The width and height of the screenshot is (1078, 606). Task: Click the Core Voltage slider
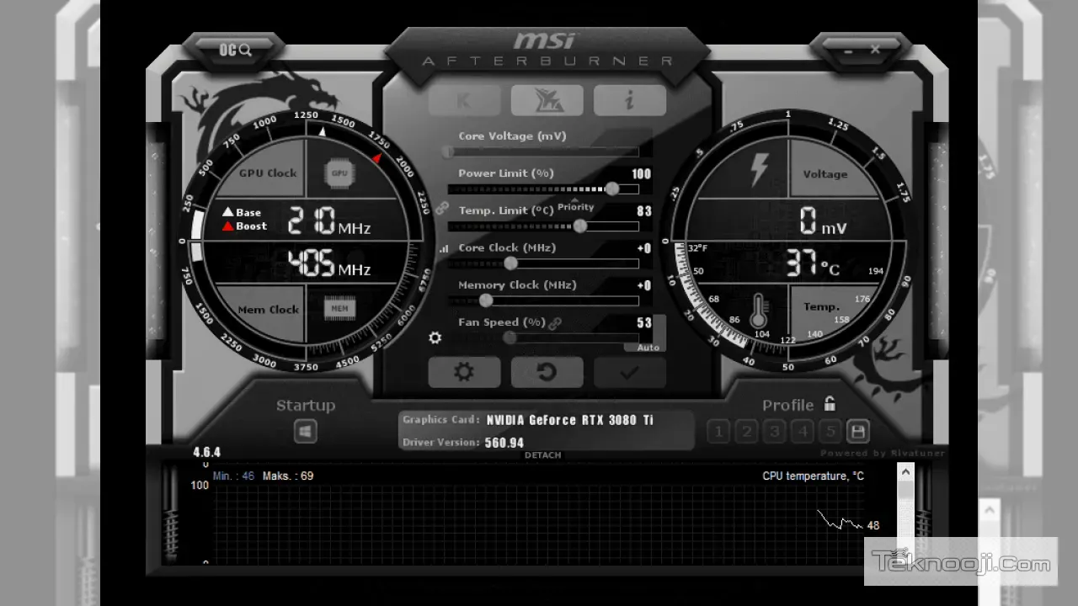[x=543, y=151]
